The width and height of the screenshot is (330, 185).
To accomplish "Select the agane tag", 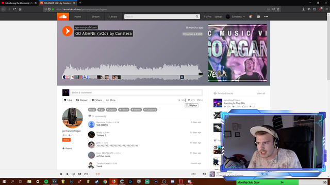I will tap(111, 109).
